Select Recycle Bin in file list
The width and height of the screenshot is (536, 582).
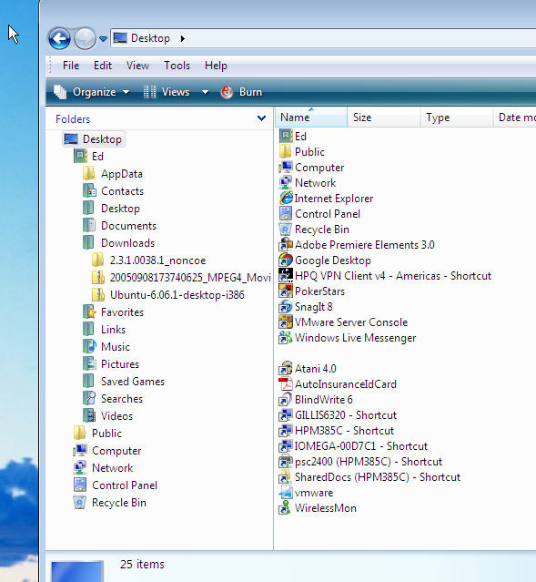click(x=314, y=230)
